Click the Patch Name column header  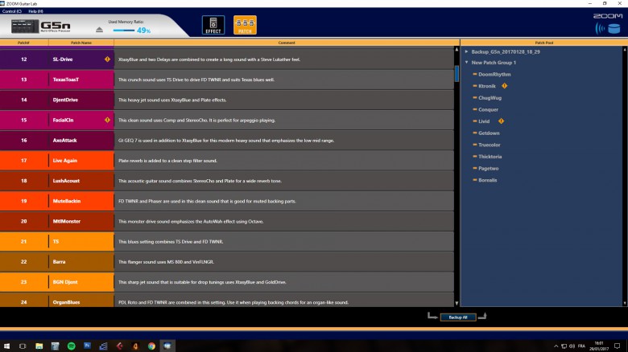pos(81,43)
